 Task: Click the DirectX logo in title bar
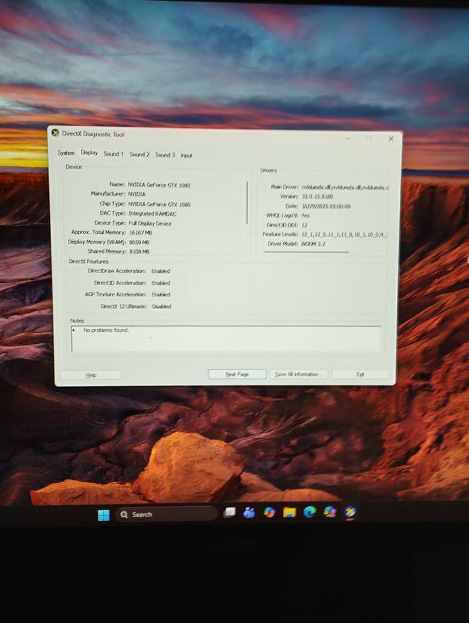[x=55, y=133]
